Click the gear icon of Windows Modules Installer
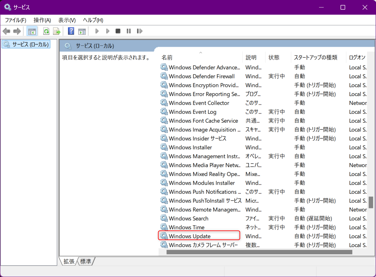This screenshot has width=376, height=277. (x=164, y=183)
